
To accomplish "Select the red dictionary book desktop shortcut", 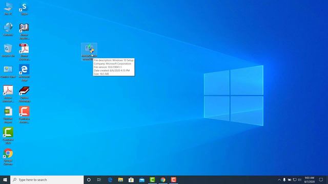I will click(24, 94).
